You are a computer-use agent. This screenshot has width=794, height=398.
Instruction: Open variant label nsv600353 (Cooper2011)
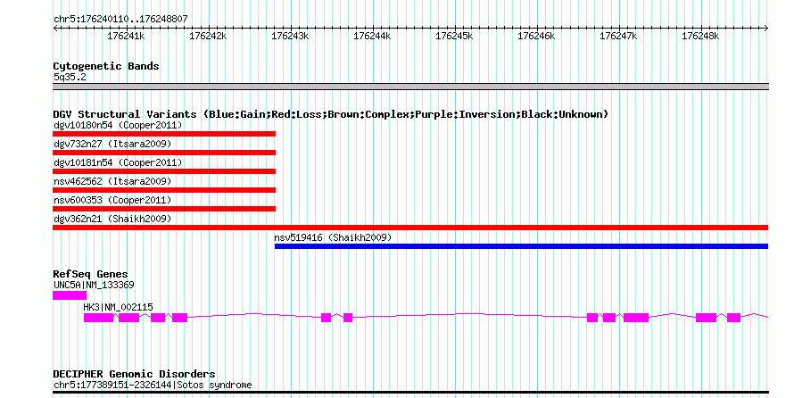[112, 200]
